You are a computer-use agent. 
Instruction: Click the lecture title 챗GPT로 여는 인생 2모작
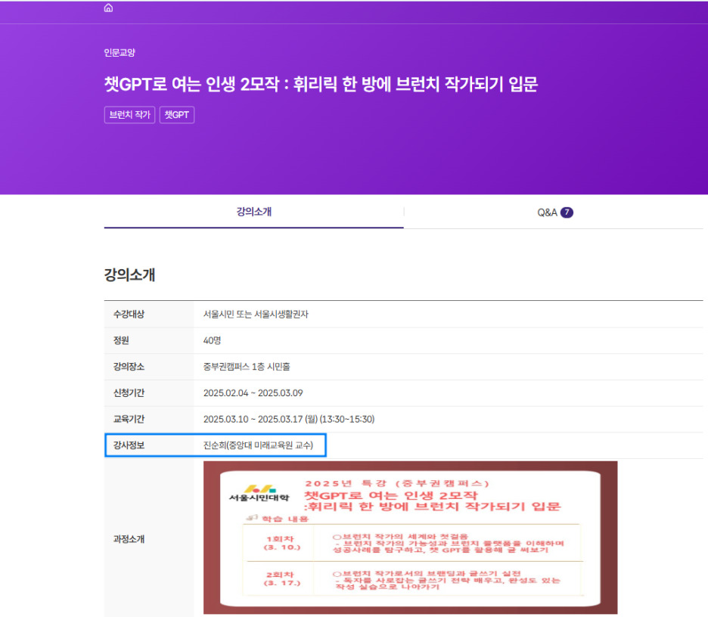tap(321, 84)
